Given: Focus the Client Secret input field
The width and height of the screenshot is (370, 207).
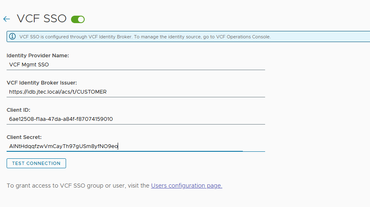Looking at the screenshot, I should coord(136,146).
